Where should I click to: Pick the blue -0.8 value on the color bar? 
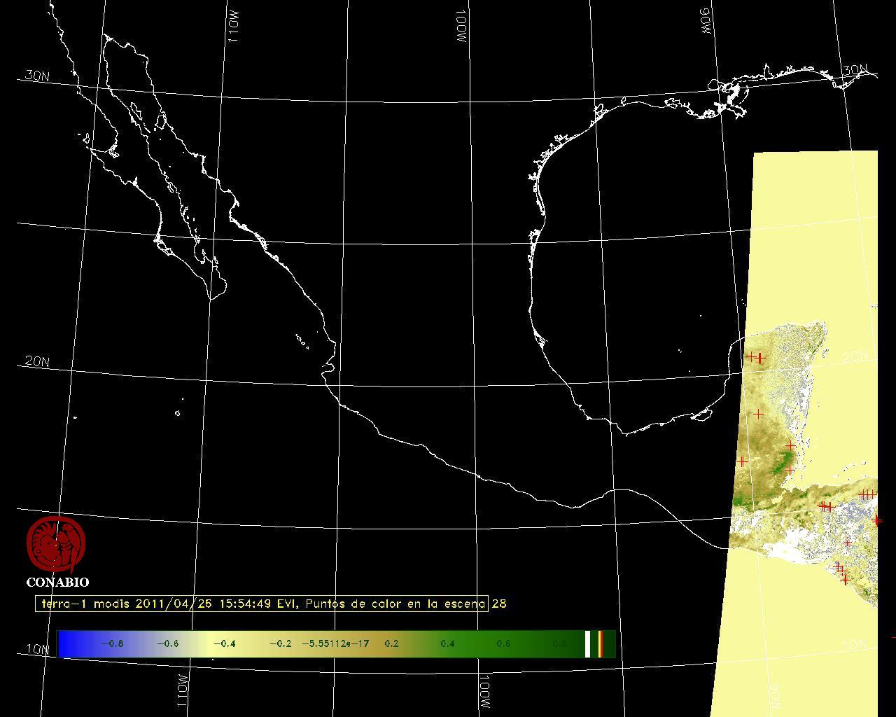point(112,643)
